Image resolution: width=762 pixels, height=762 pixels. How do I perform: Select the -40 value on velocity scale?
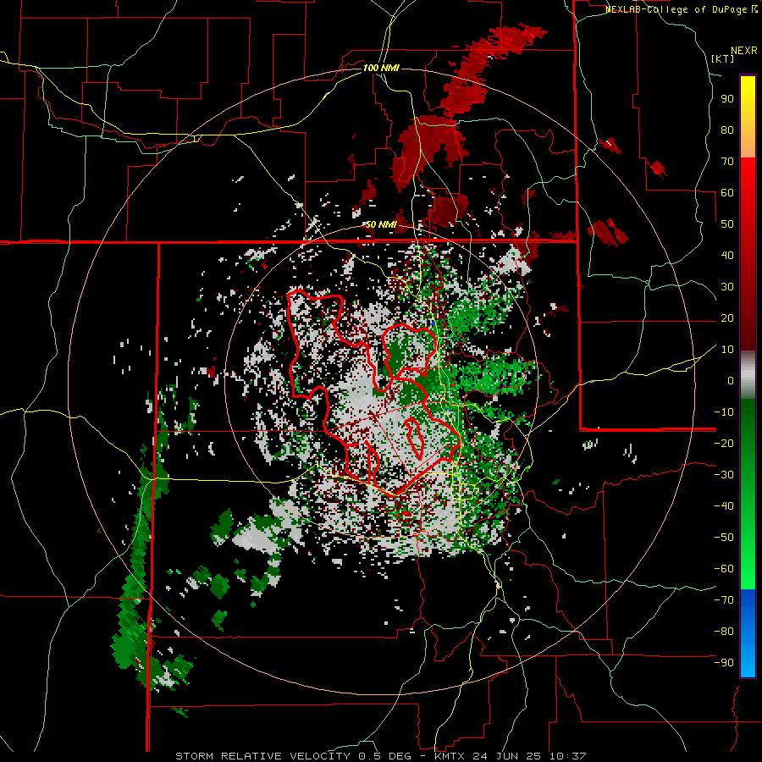724,506
